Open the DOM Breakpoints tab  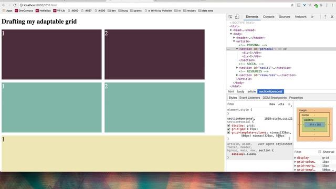click(x=275, y=98)
